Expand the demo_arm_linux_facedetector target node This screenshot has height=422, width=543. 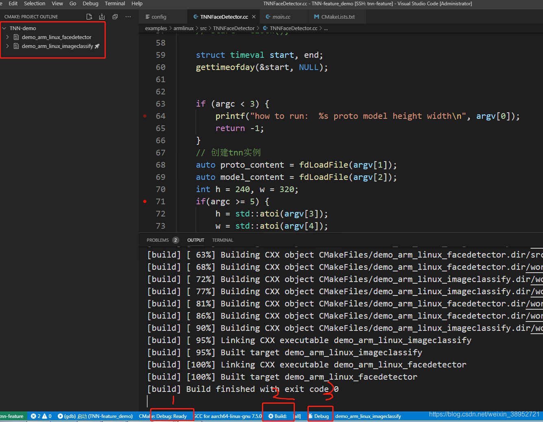click(x=7, y=37)
